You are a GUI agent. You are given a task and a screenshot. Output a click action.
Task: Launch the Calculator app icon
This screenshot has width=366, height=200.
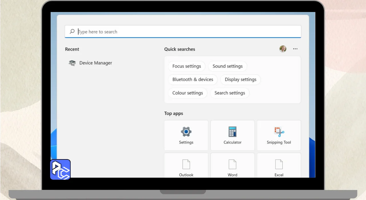[232, 132]
